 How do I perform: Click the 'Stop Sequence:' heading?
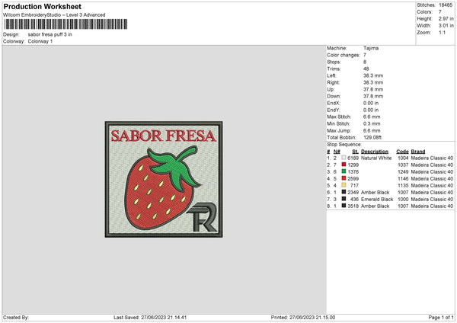point(344,144)
